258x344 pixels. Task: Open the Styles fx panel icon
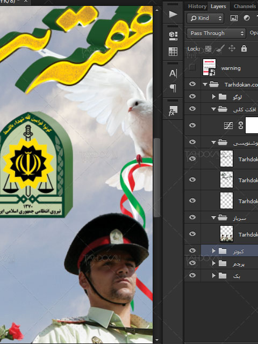point(173,111)
